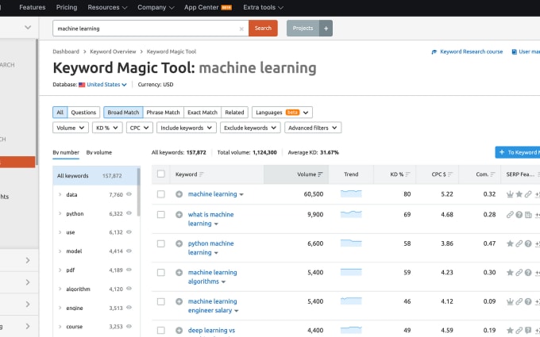The width and height of the screenshot is (540, 337).
Task: Open the Extra tools menu
Action: pos(263,8)
